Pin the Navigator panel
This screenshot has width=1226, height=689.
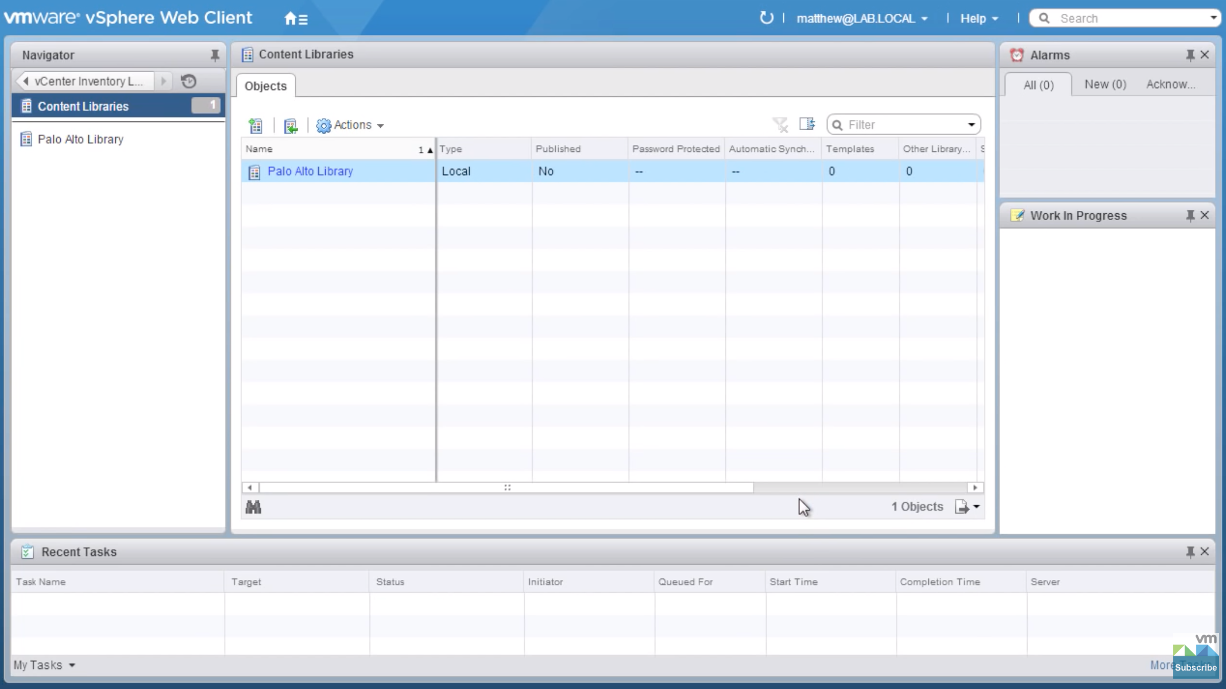[x=214, y=55]
